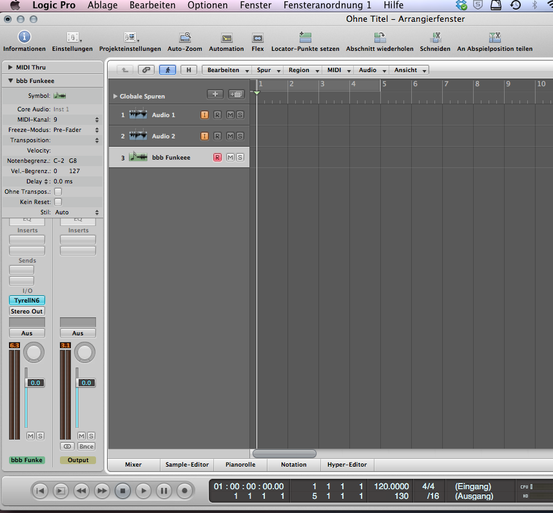Click the H hide-view button

pyautogui.click(x=189, y=70)
